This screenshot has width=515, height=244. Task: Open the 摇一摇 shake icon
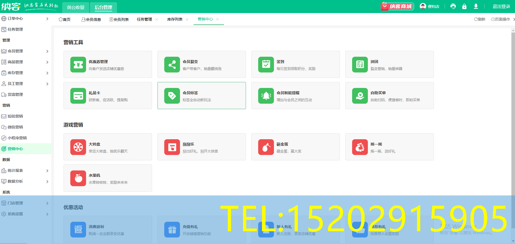tap(360, 147)
